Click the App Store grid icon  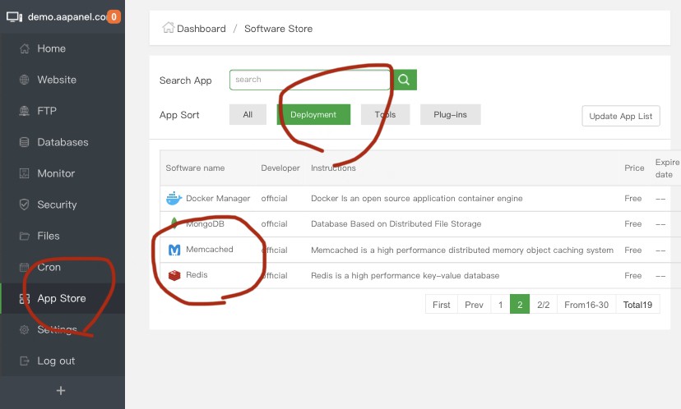(x=25, y=298)
